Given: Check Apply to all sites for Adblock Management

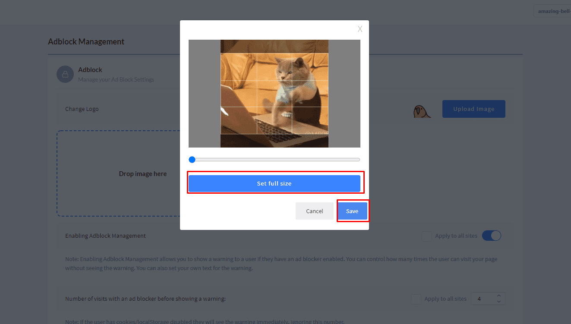Looking at the screenshot, I should [x=427, y=236].
